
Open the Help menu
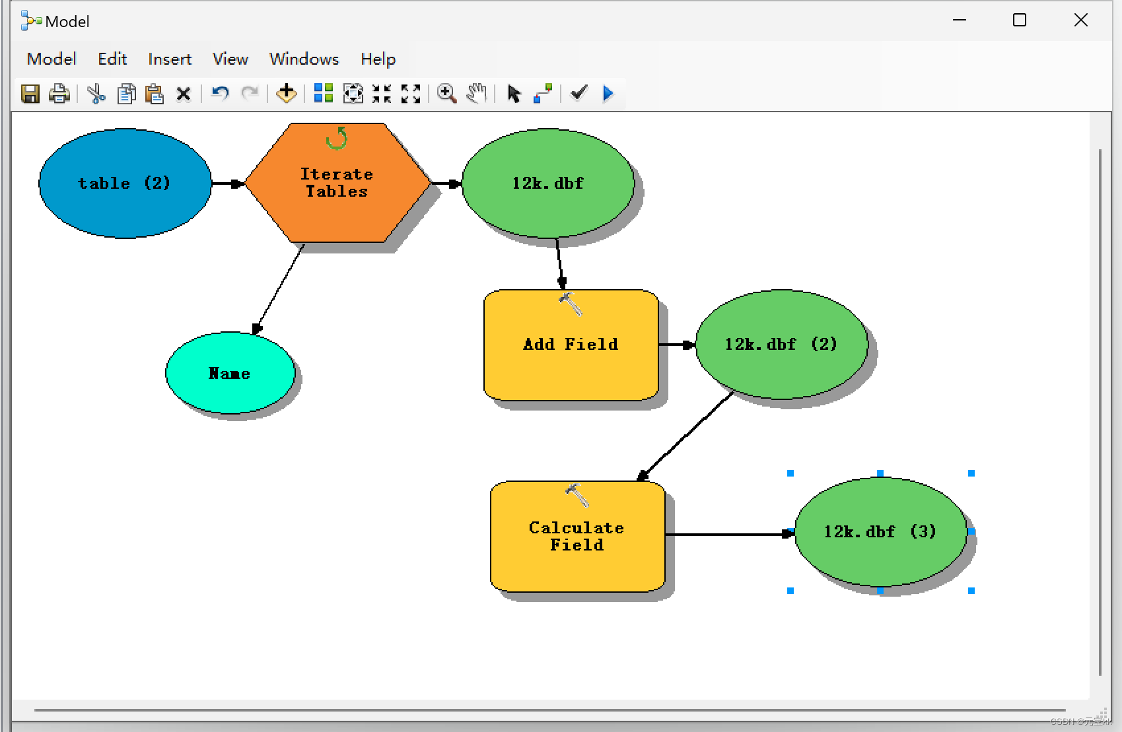378,59
